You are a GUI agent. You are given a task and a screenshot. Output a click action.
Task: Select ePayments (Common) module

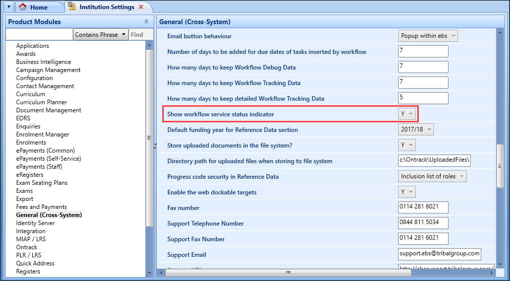point(45,151)
